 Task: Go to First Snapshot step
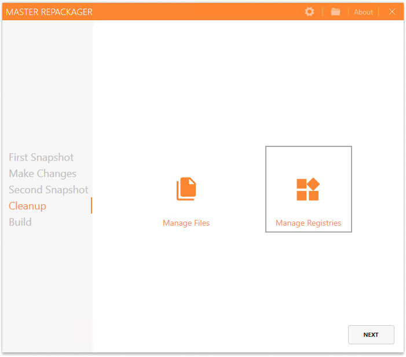coord(41,157)
